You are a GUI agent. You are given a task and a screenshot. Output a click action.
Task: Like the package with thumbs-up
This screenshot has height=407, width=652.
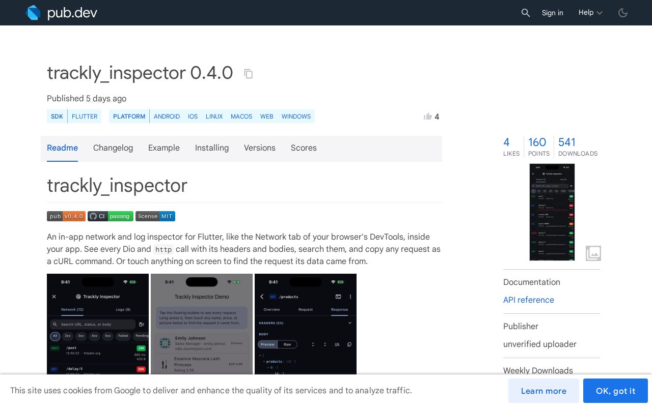tap(428, 117)
